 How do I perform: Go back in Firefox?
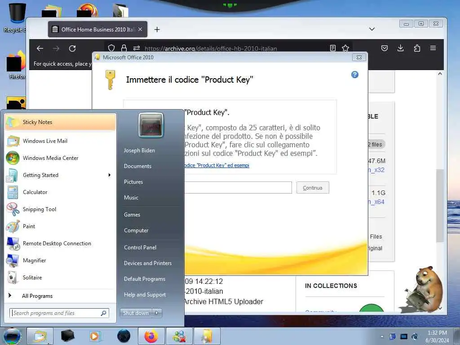pos(40,49)
